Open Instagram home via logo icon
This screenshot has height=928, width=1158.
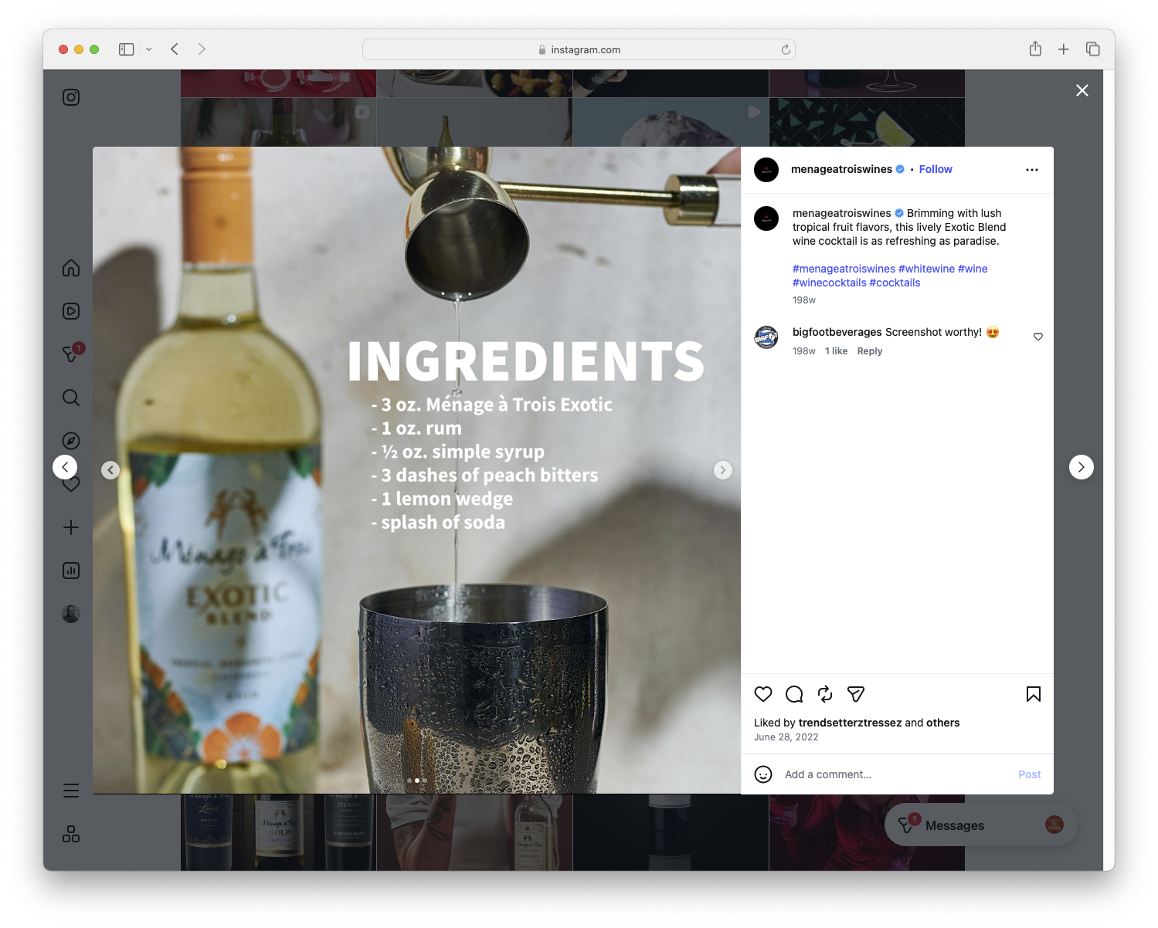coord(71,97)
